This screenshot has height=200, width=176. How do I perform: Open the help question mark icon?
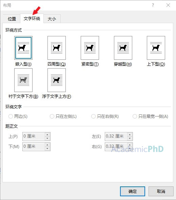pyautogui.click(x=153, y=5)
